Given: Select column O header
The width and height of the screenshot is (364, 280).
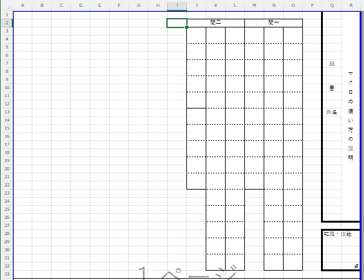Looking at the screenshot, I should pyautogui.click(x=293, y=6).
